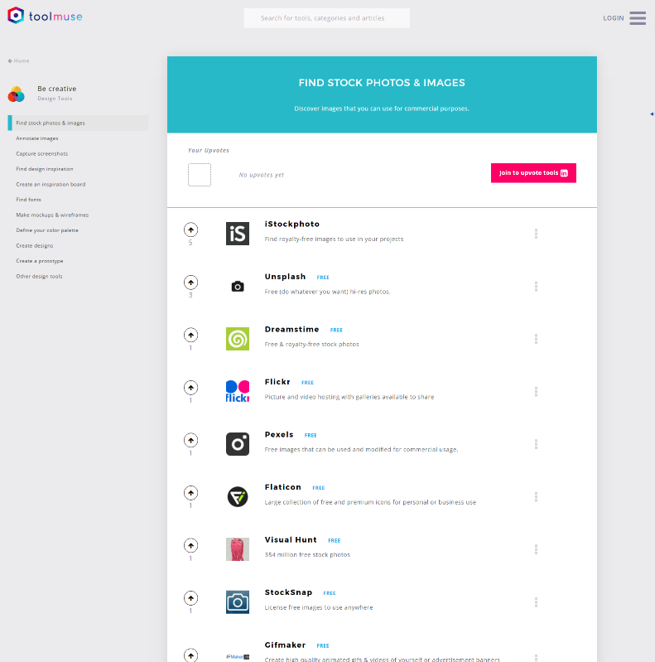Open the more options dots for Pexels
This screenshot has width=655, height=662.
point(536,444)
